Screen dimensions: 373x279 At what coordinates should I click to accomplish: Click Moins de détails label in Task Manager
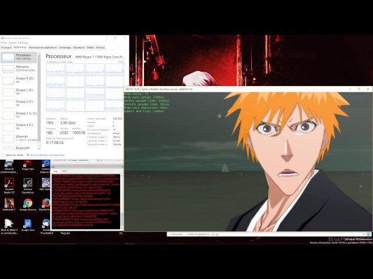(15, 155)
